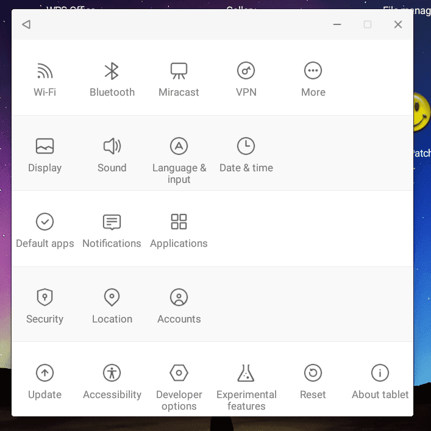Open the Update section
Screen dimensions: 431x431
click(x=45, y=382)
